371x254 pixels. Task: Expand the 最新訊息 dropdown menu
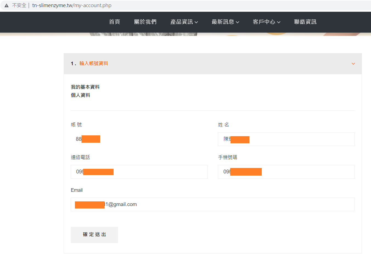pyautogui.click(x=225, y=22)
